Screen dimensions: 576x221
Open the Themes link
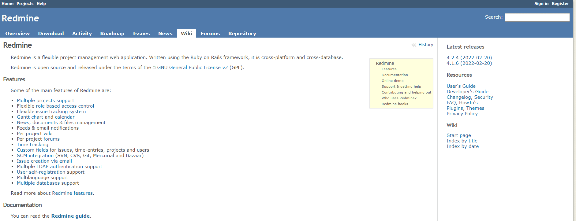coord(475,108)
